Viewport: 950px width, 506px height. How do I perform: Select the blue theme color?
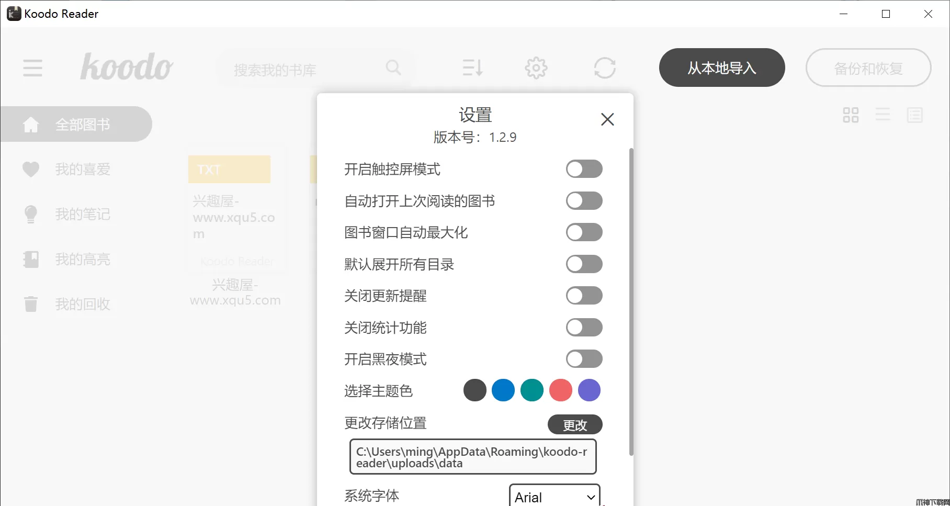coord(503,390)
